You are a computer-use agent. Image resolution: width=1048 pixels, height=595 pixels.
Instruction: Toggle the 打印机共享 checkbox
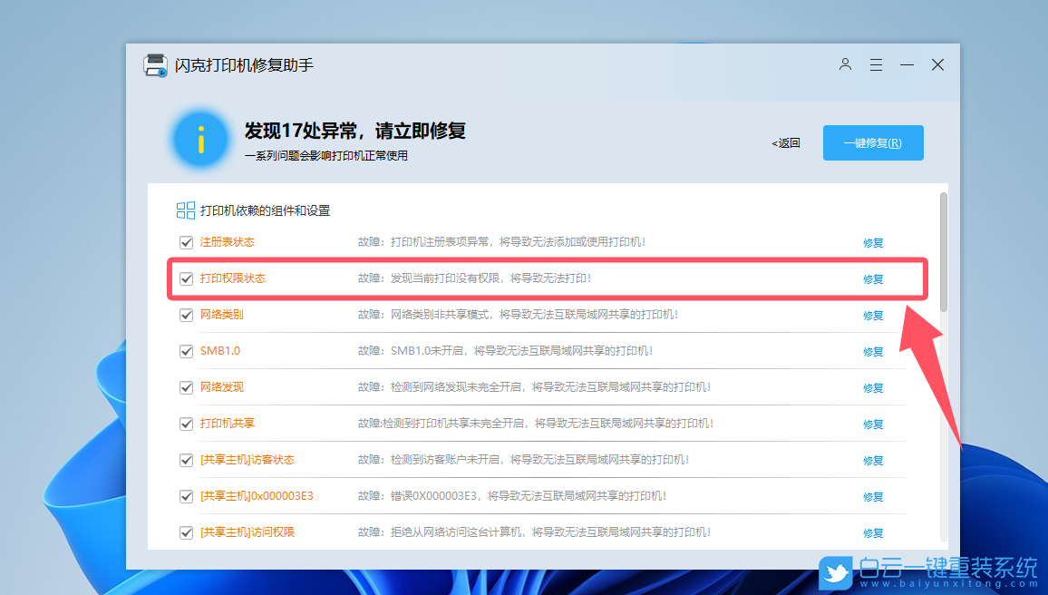[x=186, y=424]
